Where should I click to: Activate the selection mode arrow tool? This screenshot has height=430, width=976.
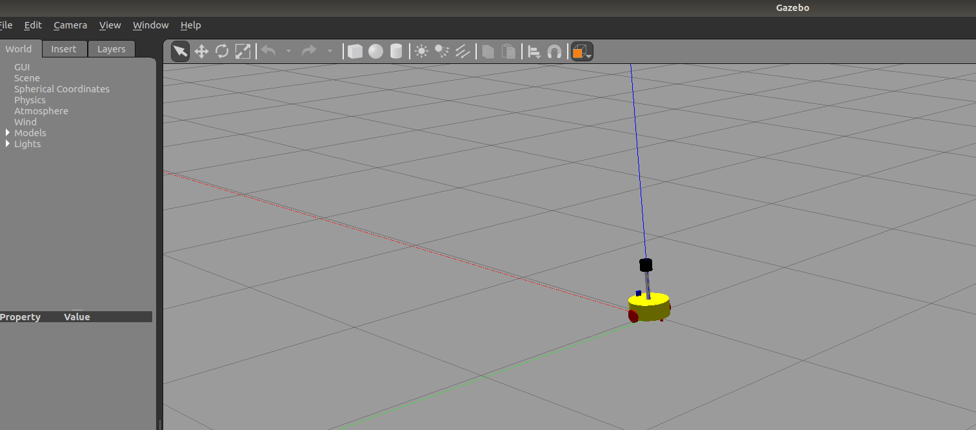pyautogui.click(x=181, y=52)
